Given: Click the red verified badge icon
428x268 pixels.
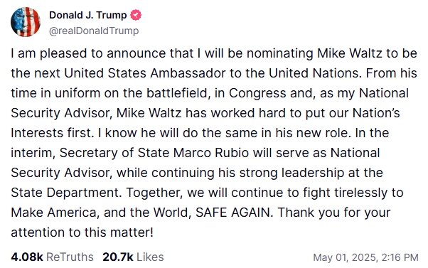Looking at the screenshot, I should pos(136,15).
